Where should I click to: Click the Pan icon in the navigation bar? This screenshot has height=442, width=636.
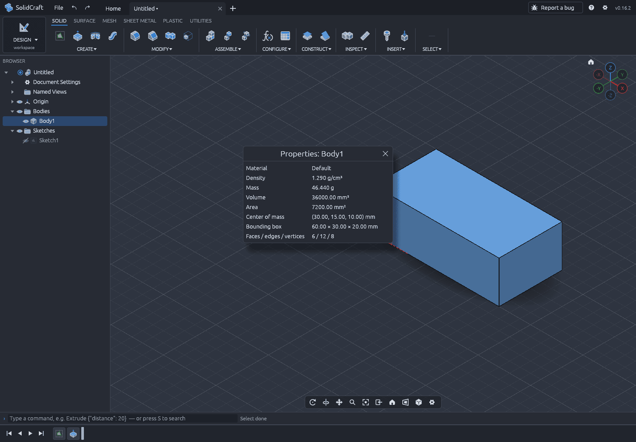(339, 402)
